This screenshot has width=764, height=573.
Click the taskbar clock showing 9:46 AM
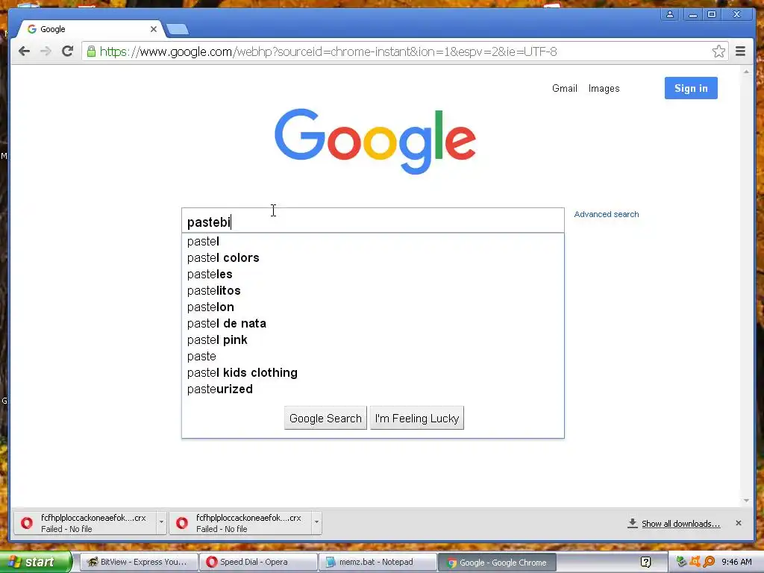coord(736,562)
